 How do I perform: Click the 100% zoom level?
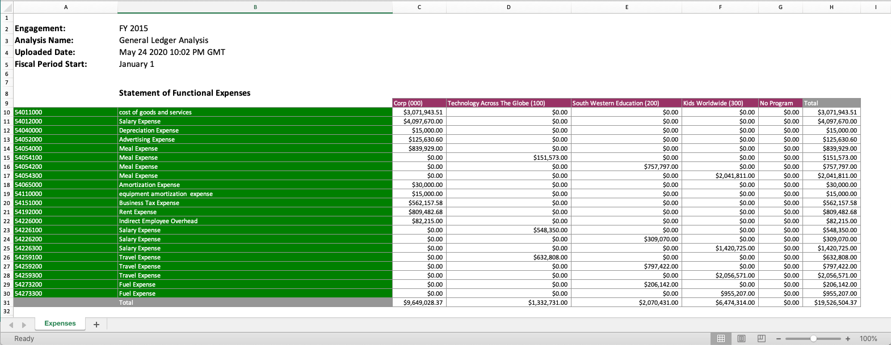click(868, 339)
